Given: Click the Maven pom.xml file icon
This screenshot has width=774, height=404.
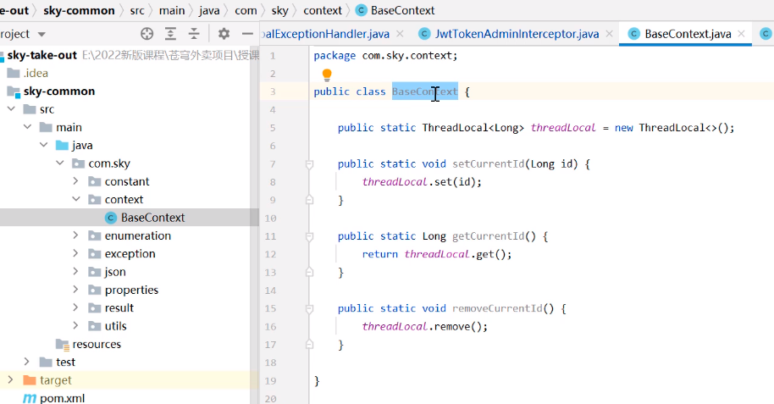Looking at the screenshot, I should [x=30, y=398].
